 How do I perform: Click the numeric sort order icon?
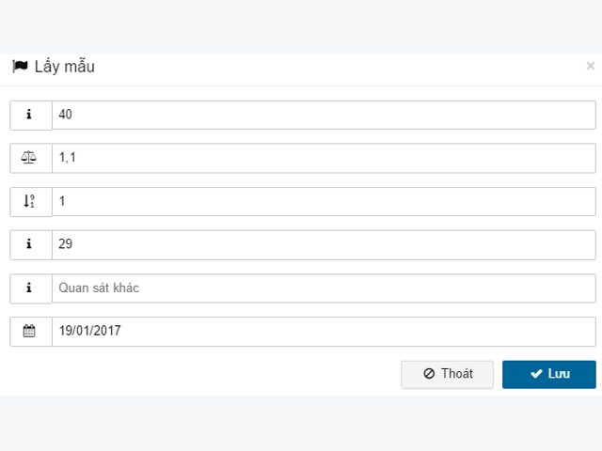(29, 201)
